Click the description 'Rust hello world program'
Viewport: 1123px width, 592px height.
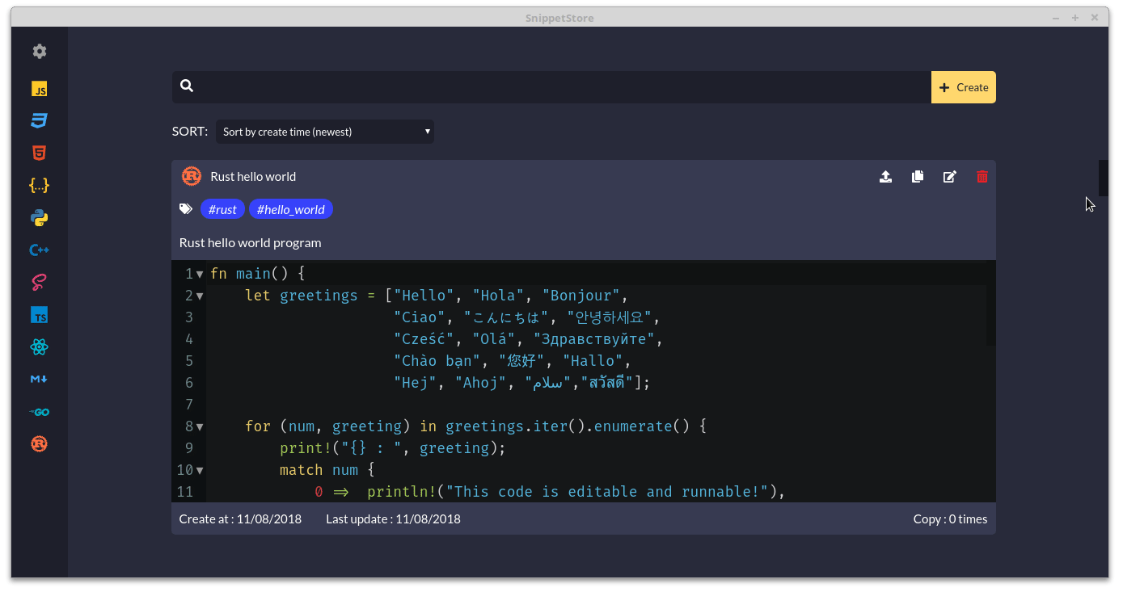point(250,242)
